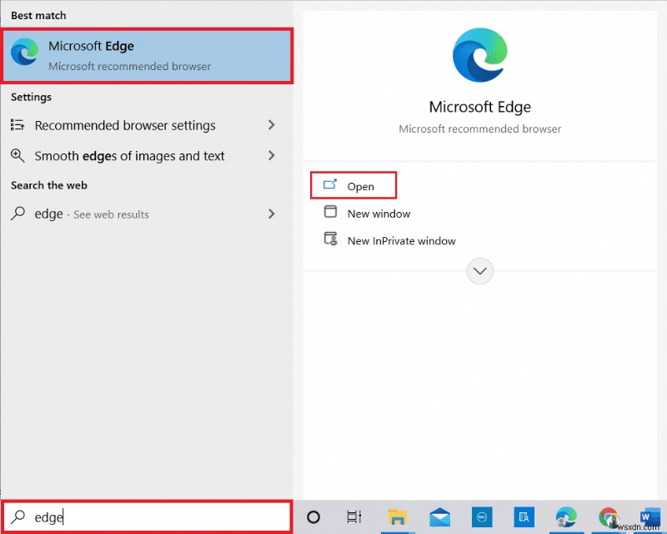667x534 pixels.
Task: Open the Mail app on the taskbar
Action: [439, 517]
